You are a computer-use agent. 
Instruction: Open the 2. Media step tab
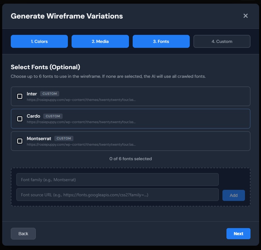coord(100,41)
